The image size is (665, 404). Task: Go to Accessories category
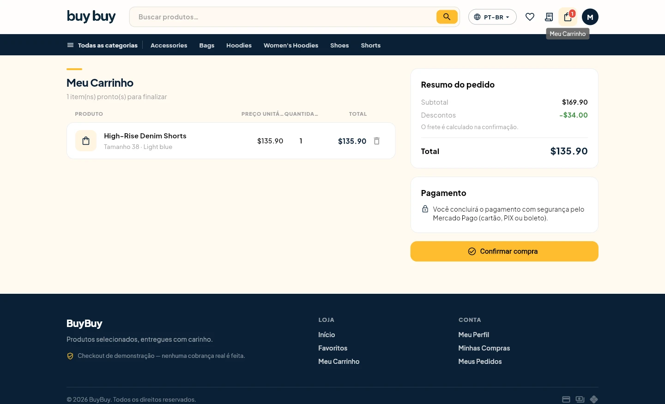point(169,45)
